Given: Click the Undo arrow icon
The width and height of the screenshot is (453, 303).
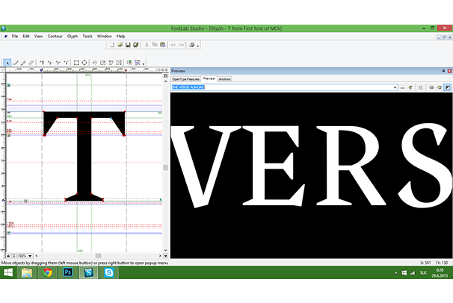Looking at the screenshot, I should pyautogui.click(x=173, y=45).
